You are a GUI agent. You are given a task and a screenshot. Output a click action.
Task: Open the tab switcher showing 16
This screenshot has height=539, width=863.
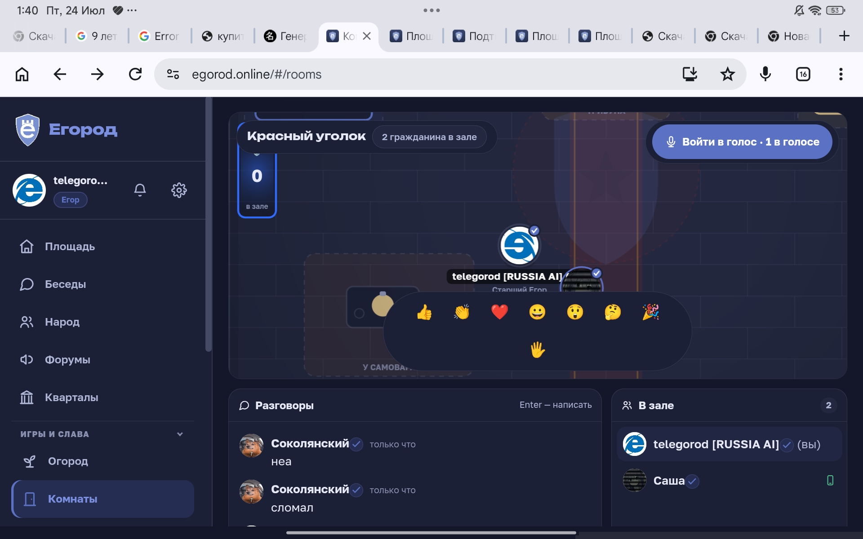803,74
